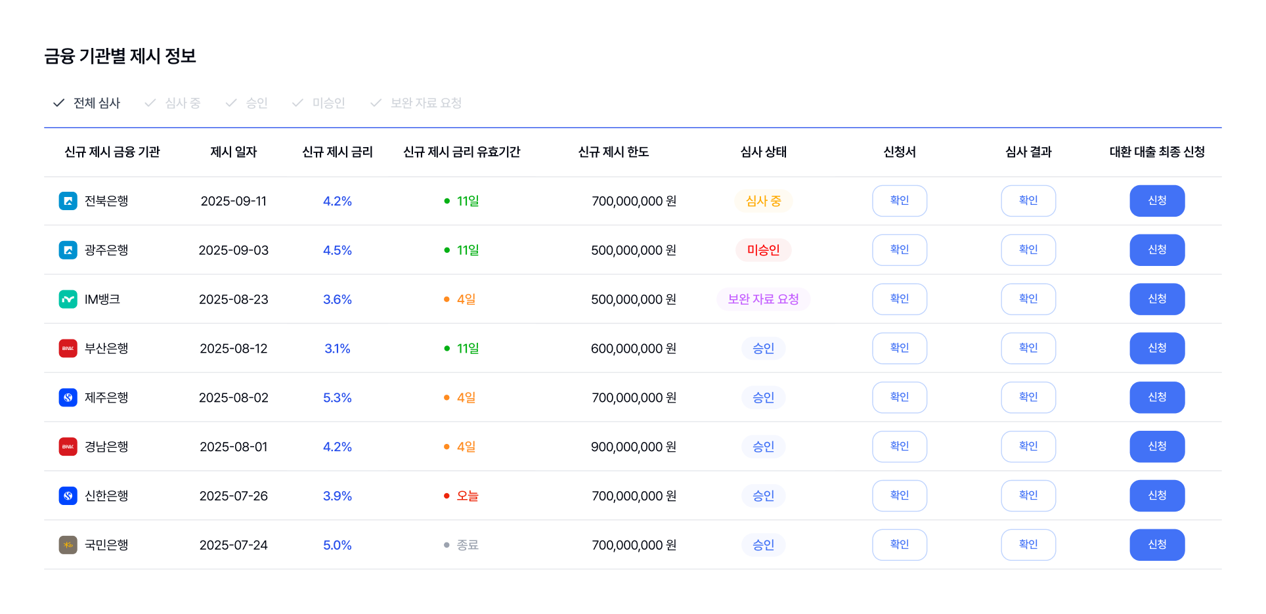Select the 전체 심사 filter checkmark

59,103
